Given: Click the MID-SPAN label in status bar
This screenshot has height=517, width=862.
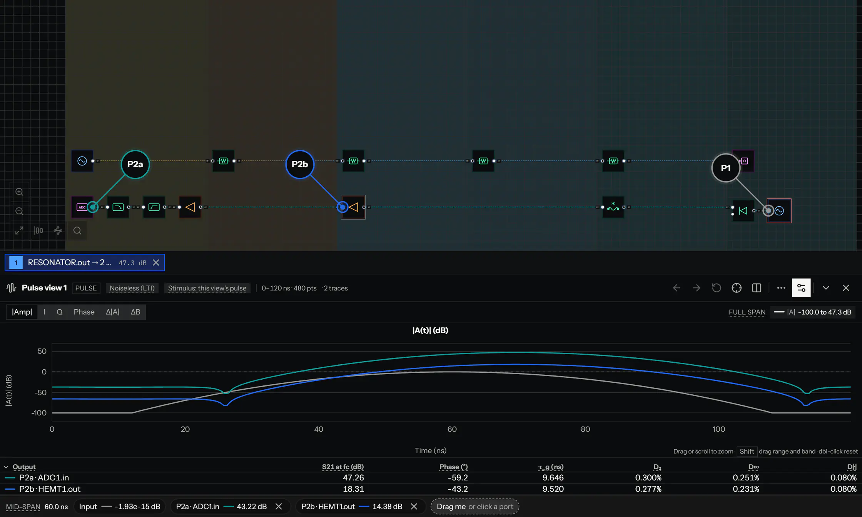Looking at the screenshot, I should point(23,506).
